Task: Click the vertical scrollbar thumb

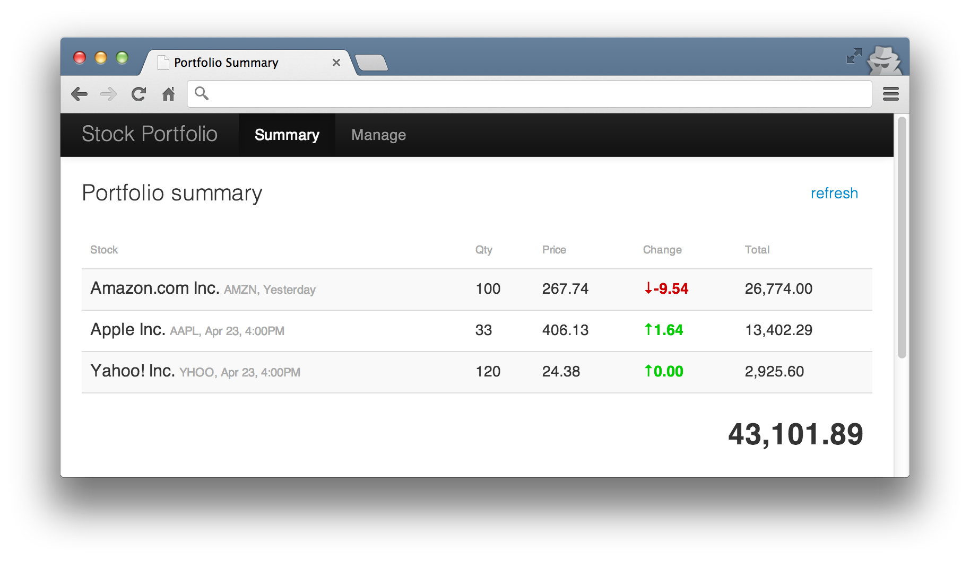Action: pos(902,239)
